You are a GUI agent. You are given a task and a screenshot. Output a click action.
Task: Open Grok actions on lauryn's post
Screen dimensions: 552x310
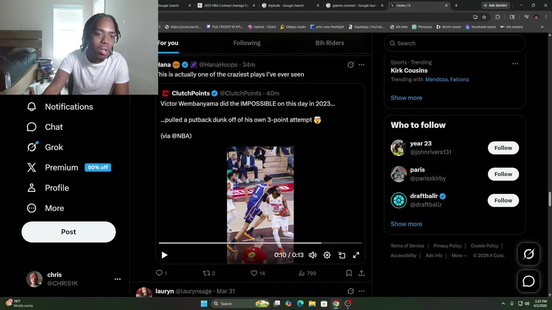351,291
